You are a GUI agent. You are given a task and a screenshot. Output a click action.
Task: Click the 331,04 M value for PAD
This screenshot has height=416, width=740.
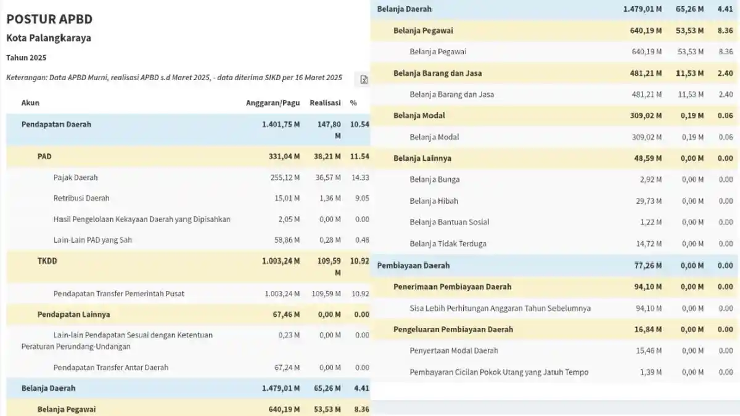(x=284, y=157)
